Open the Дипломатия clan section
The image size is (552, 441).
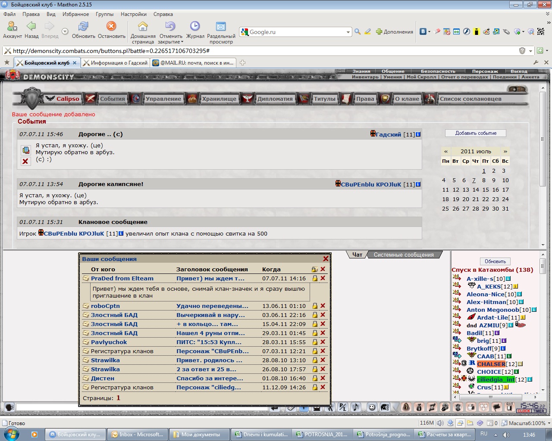click(x=275, y=99)
